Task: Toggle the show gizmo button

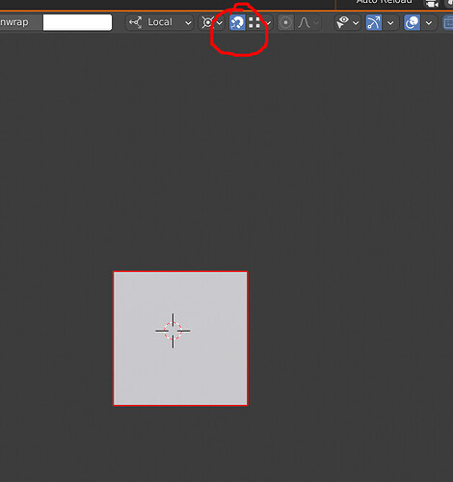Action: 374,22
